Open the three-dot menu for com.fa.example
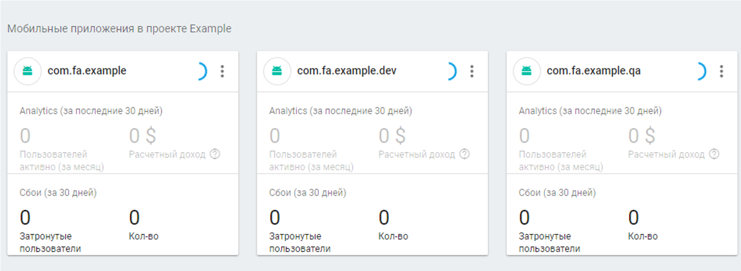The height and width of the screenshot is (271, 741). point(222,71)
